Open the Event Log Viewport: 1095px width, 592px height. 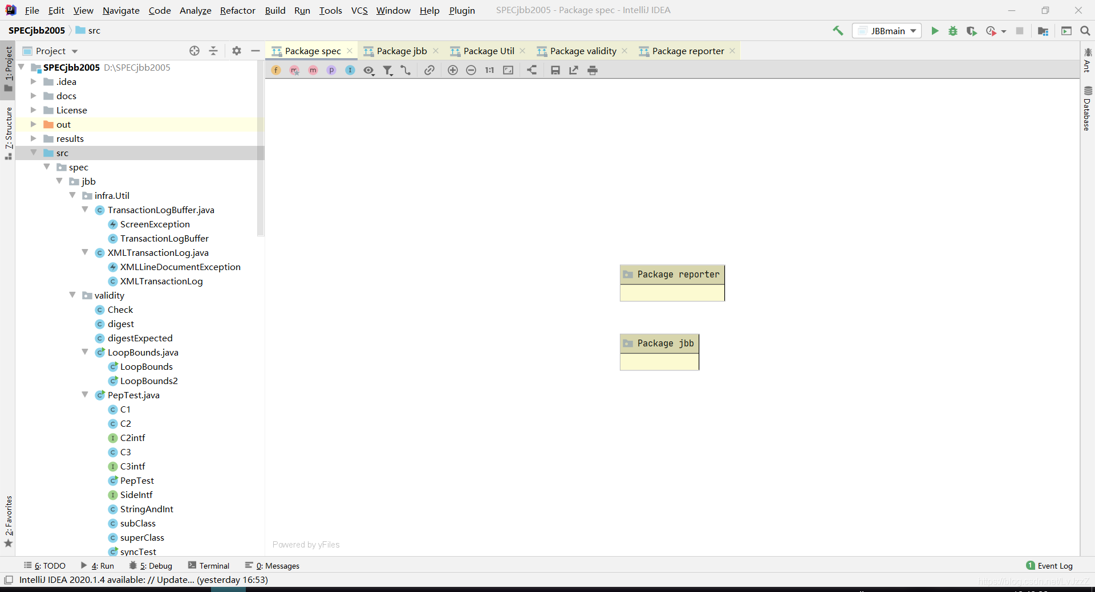coord(1049,566)
